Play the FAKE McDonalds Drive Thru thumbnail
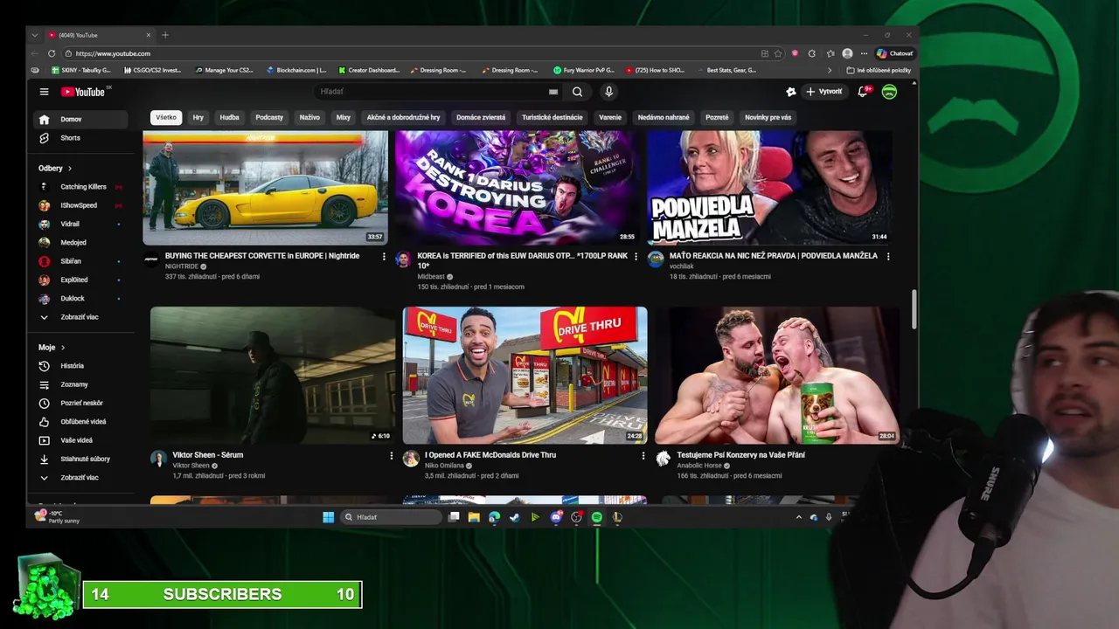 point(525,375)
